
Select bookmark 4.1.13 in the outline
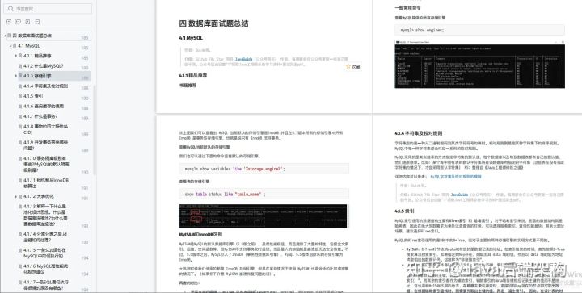click(45, 216)
